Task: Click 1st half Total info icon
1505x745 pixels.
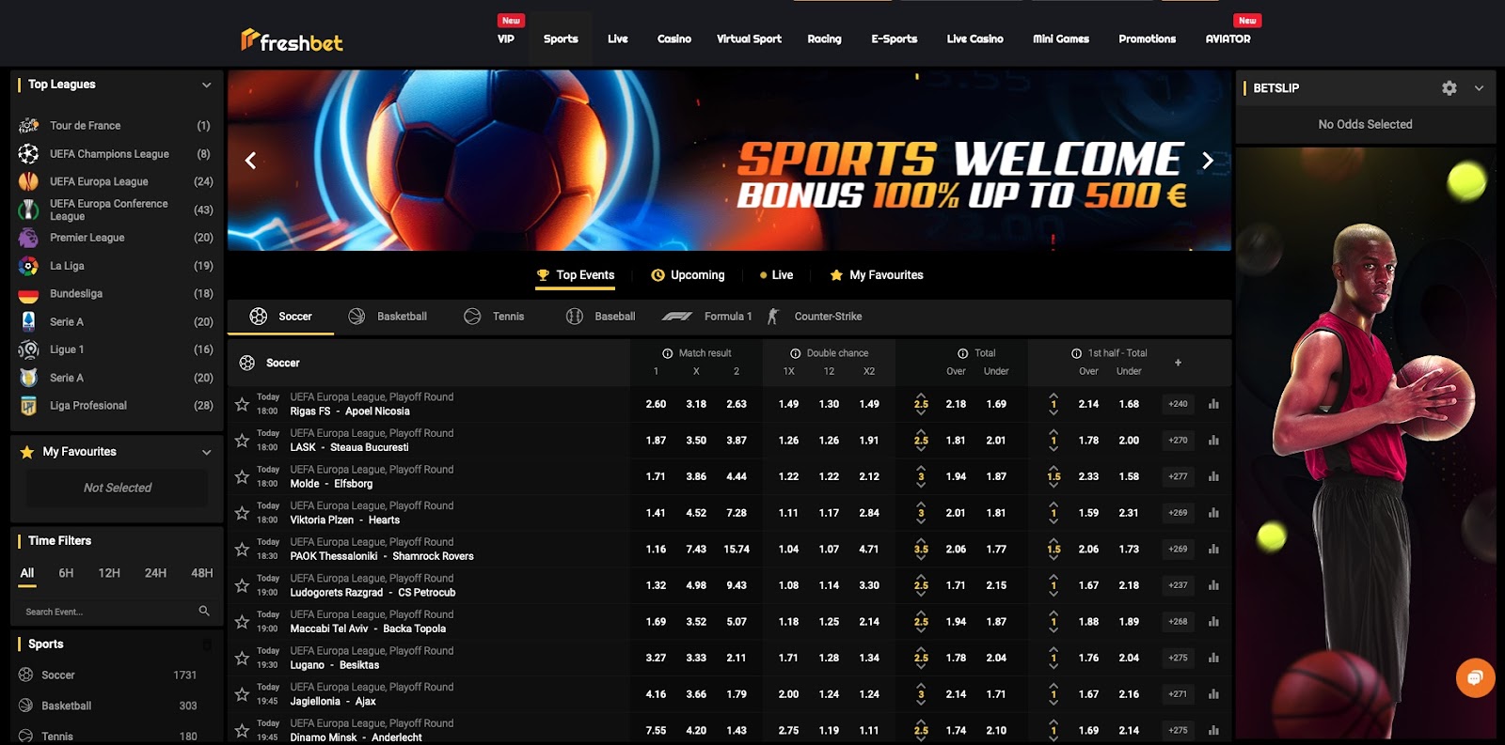Action: click(x=1076, y=353)
